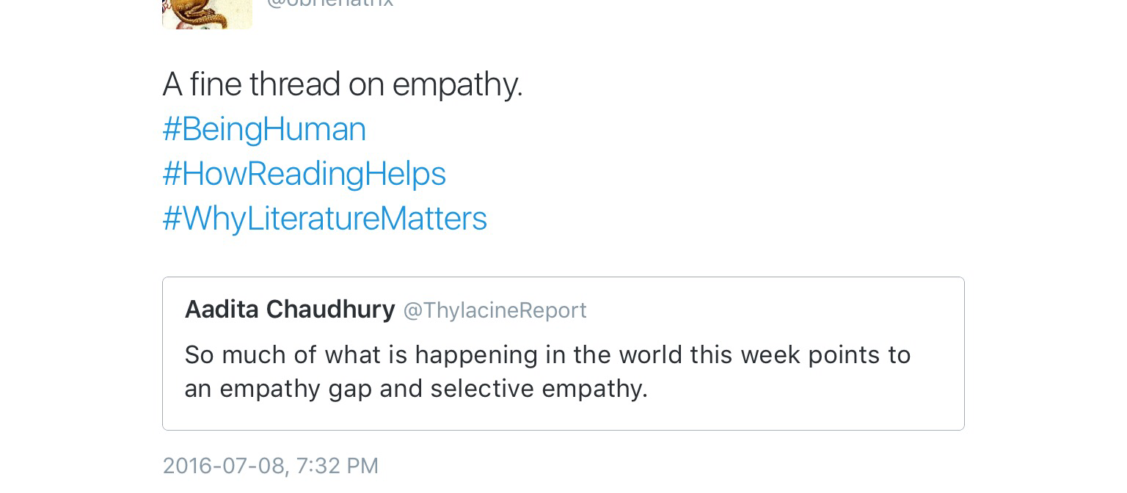This screenshot has width=1127, height=493.
Task: Follow the #HowReadingHelps hashtag link
Action: [304, 174]
